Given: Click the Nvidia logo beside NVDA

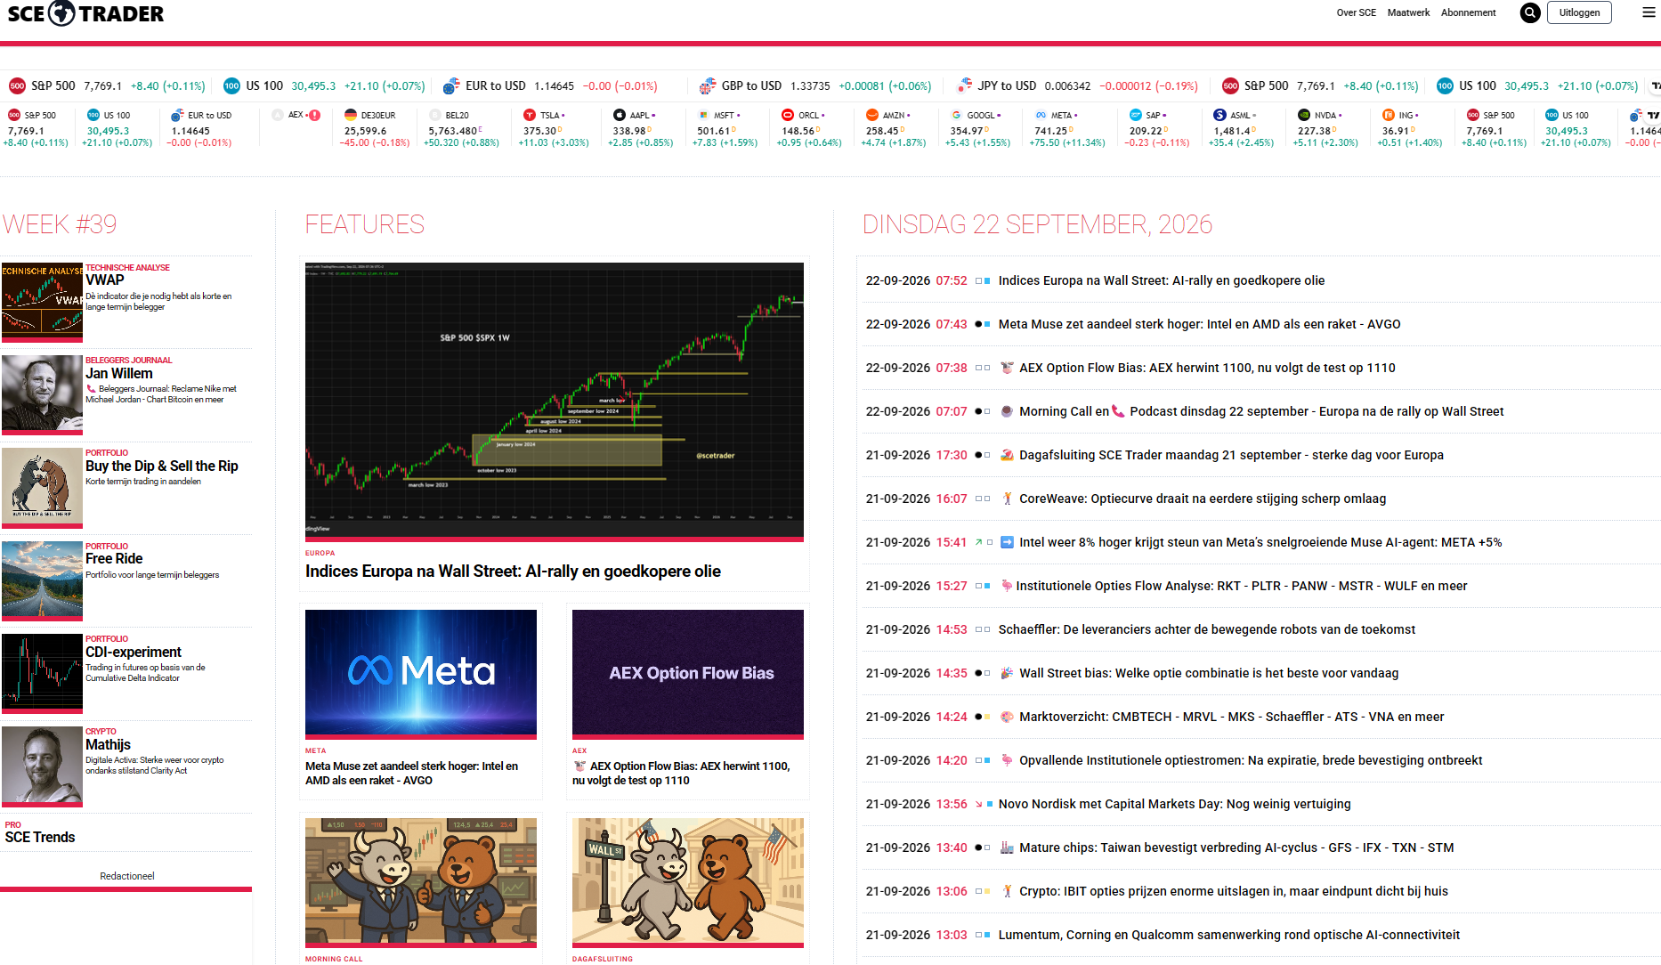Looking at the screenshot, I should [x=1304, y=115].
